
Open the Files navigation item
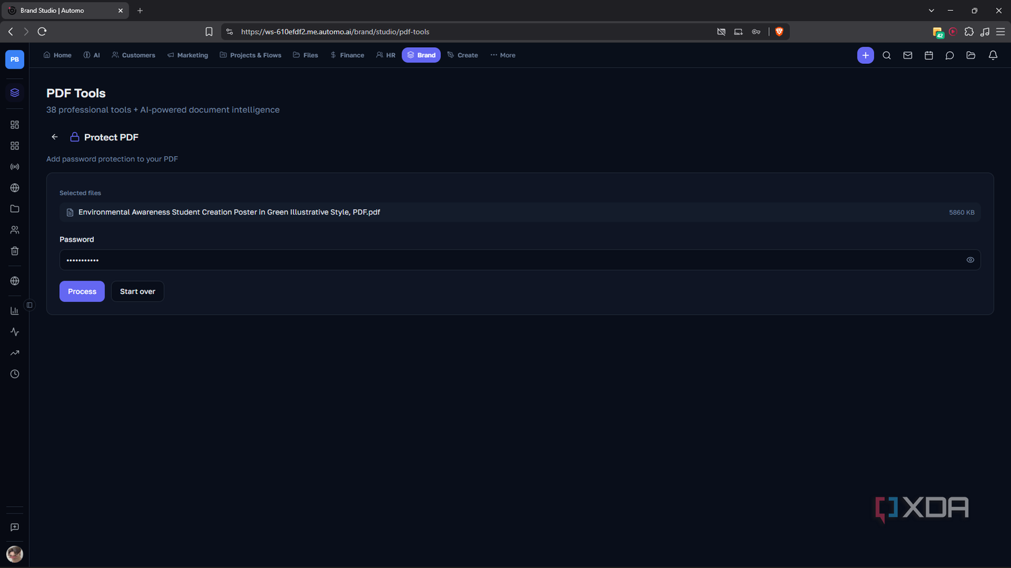click(305, 55)
